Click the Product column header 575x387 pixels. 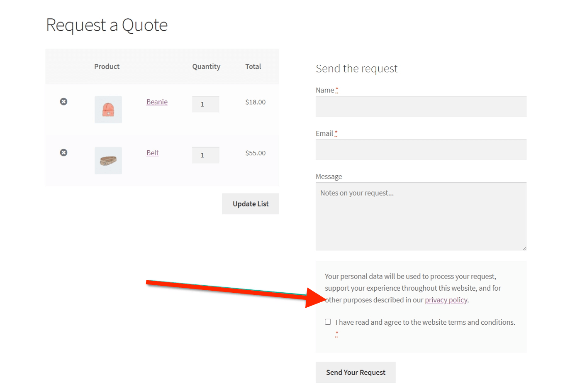click(x=107, y=67)
